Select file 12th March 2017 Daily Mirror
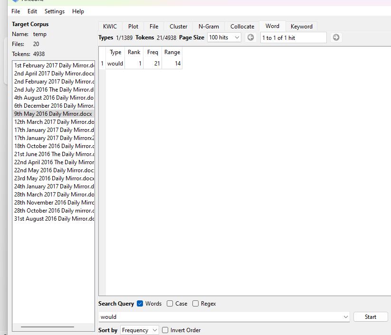This screenshot has height=335, width=391. coord(53,122)
